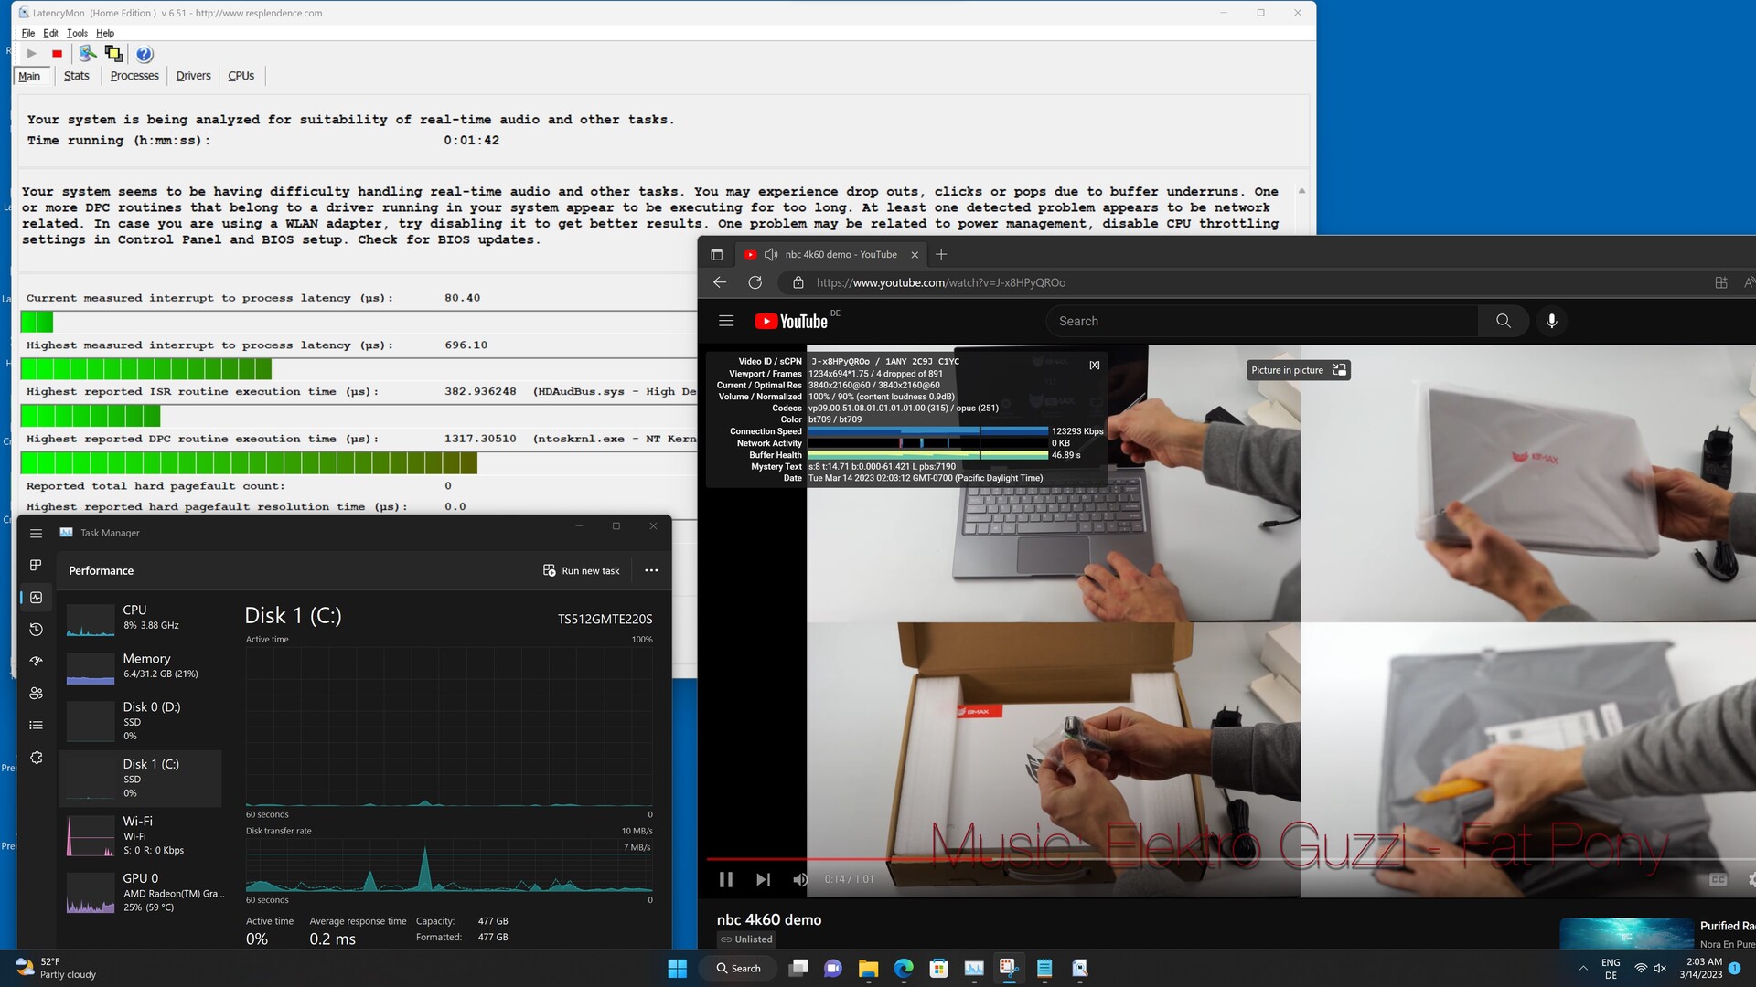Select the Main tab in LatencyMon
This screenshot has width=1756, height=987.
(30, 76)
